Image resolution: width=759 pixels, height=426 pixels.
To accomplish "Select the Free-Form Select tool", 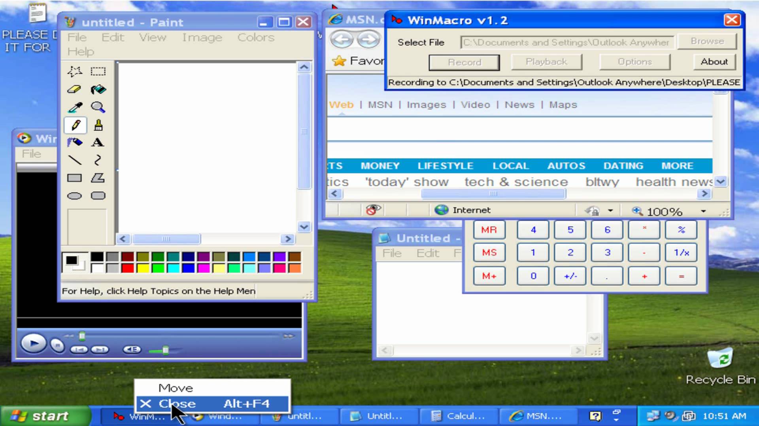I will click(x=74, y=71).
